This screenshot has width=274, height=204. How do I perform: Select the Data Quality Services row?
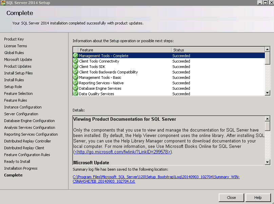click(169, 93)
